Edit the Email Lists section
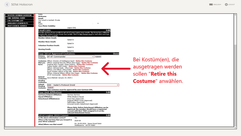The width and height of the screenshot is (241, 136). click(108, 30)
